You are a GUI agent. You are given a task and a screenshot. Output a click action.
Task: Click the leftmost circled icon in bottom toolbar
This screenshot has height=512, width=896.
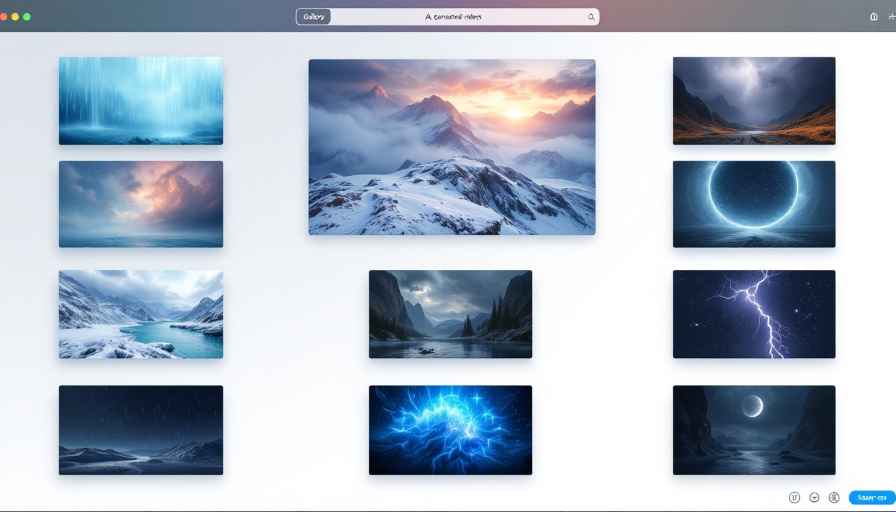[794, 497]
